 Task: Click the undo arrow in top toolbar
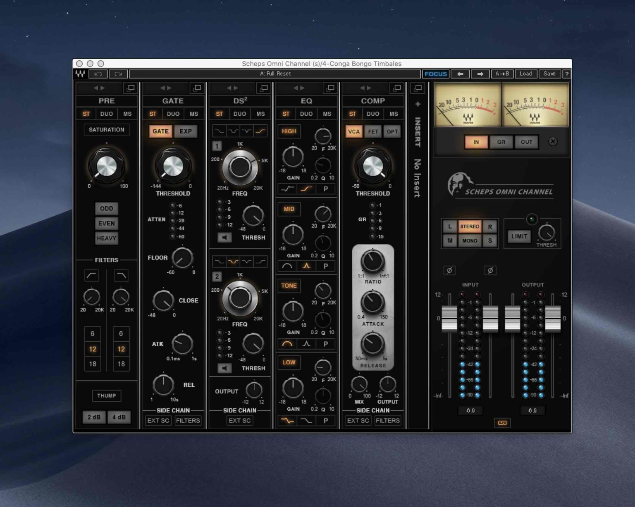(x=98, y=74)
